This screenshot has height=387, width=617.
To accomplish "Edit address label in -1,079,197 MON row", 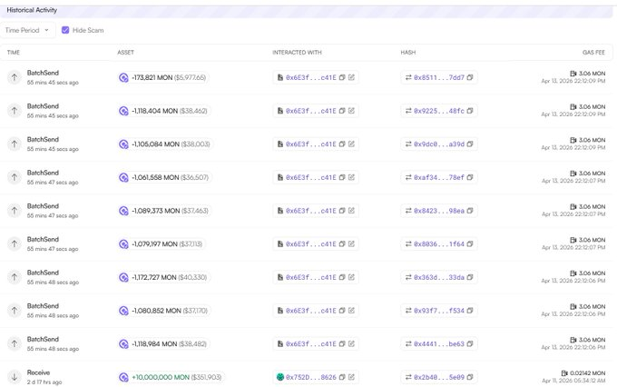I will 351,244.
